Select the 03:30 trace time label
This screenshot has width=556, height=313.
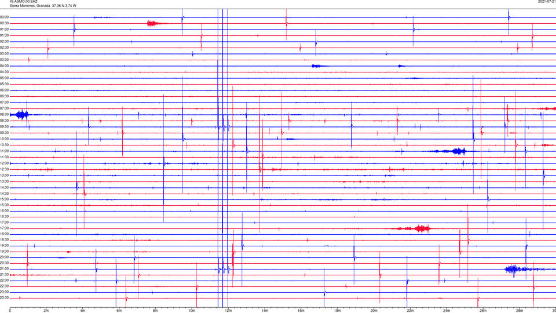[5, 60]
